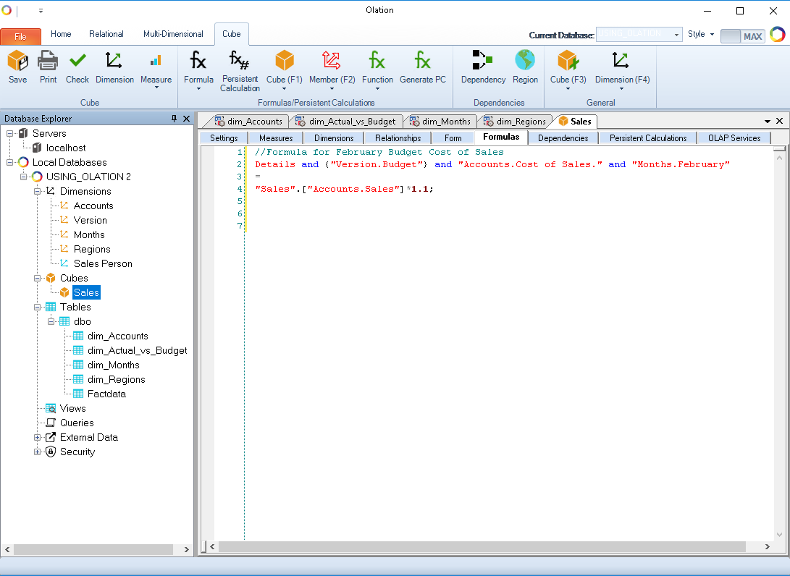This screenshot has height=576, width=790.
Task: Close the active Sales document tab
Action: tap(779, 121)
